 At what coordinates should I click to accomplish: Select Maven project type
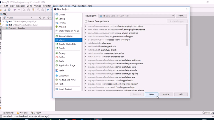tap(68, 40)
